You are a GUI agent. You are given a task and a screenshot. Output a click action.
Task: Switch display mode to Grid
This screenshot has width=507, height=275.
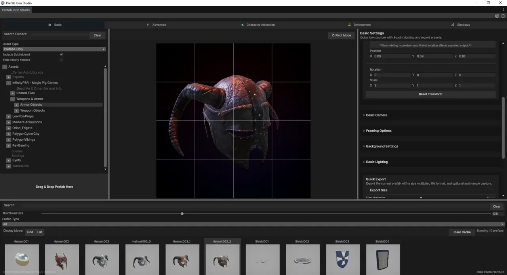click(x=30, y=232)
